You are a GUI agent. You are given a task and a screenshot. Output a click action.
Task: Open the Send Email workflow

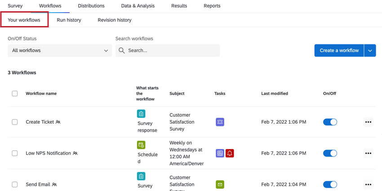(x=38, y=184)
